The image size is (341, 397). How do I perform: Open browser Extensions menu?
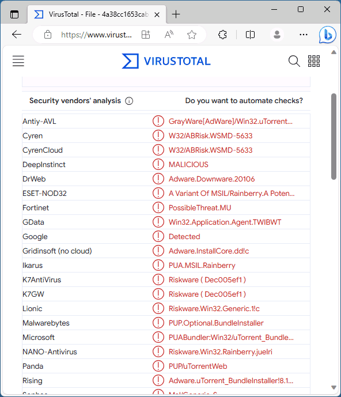coord(222,35)
